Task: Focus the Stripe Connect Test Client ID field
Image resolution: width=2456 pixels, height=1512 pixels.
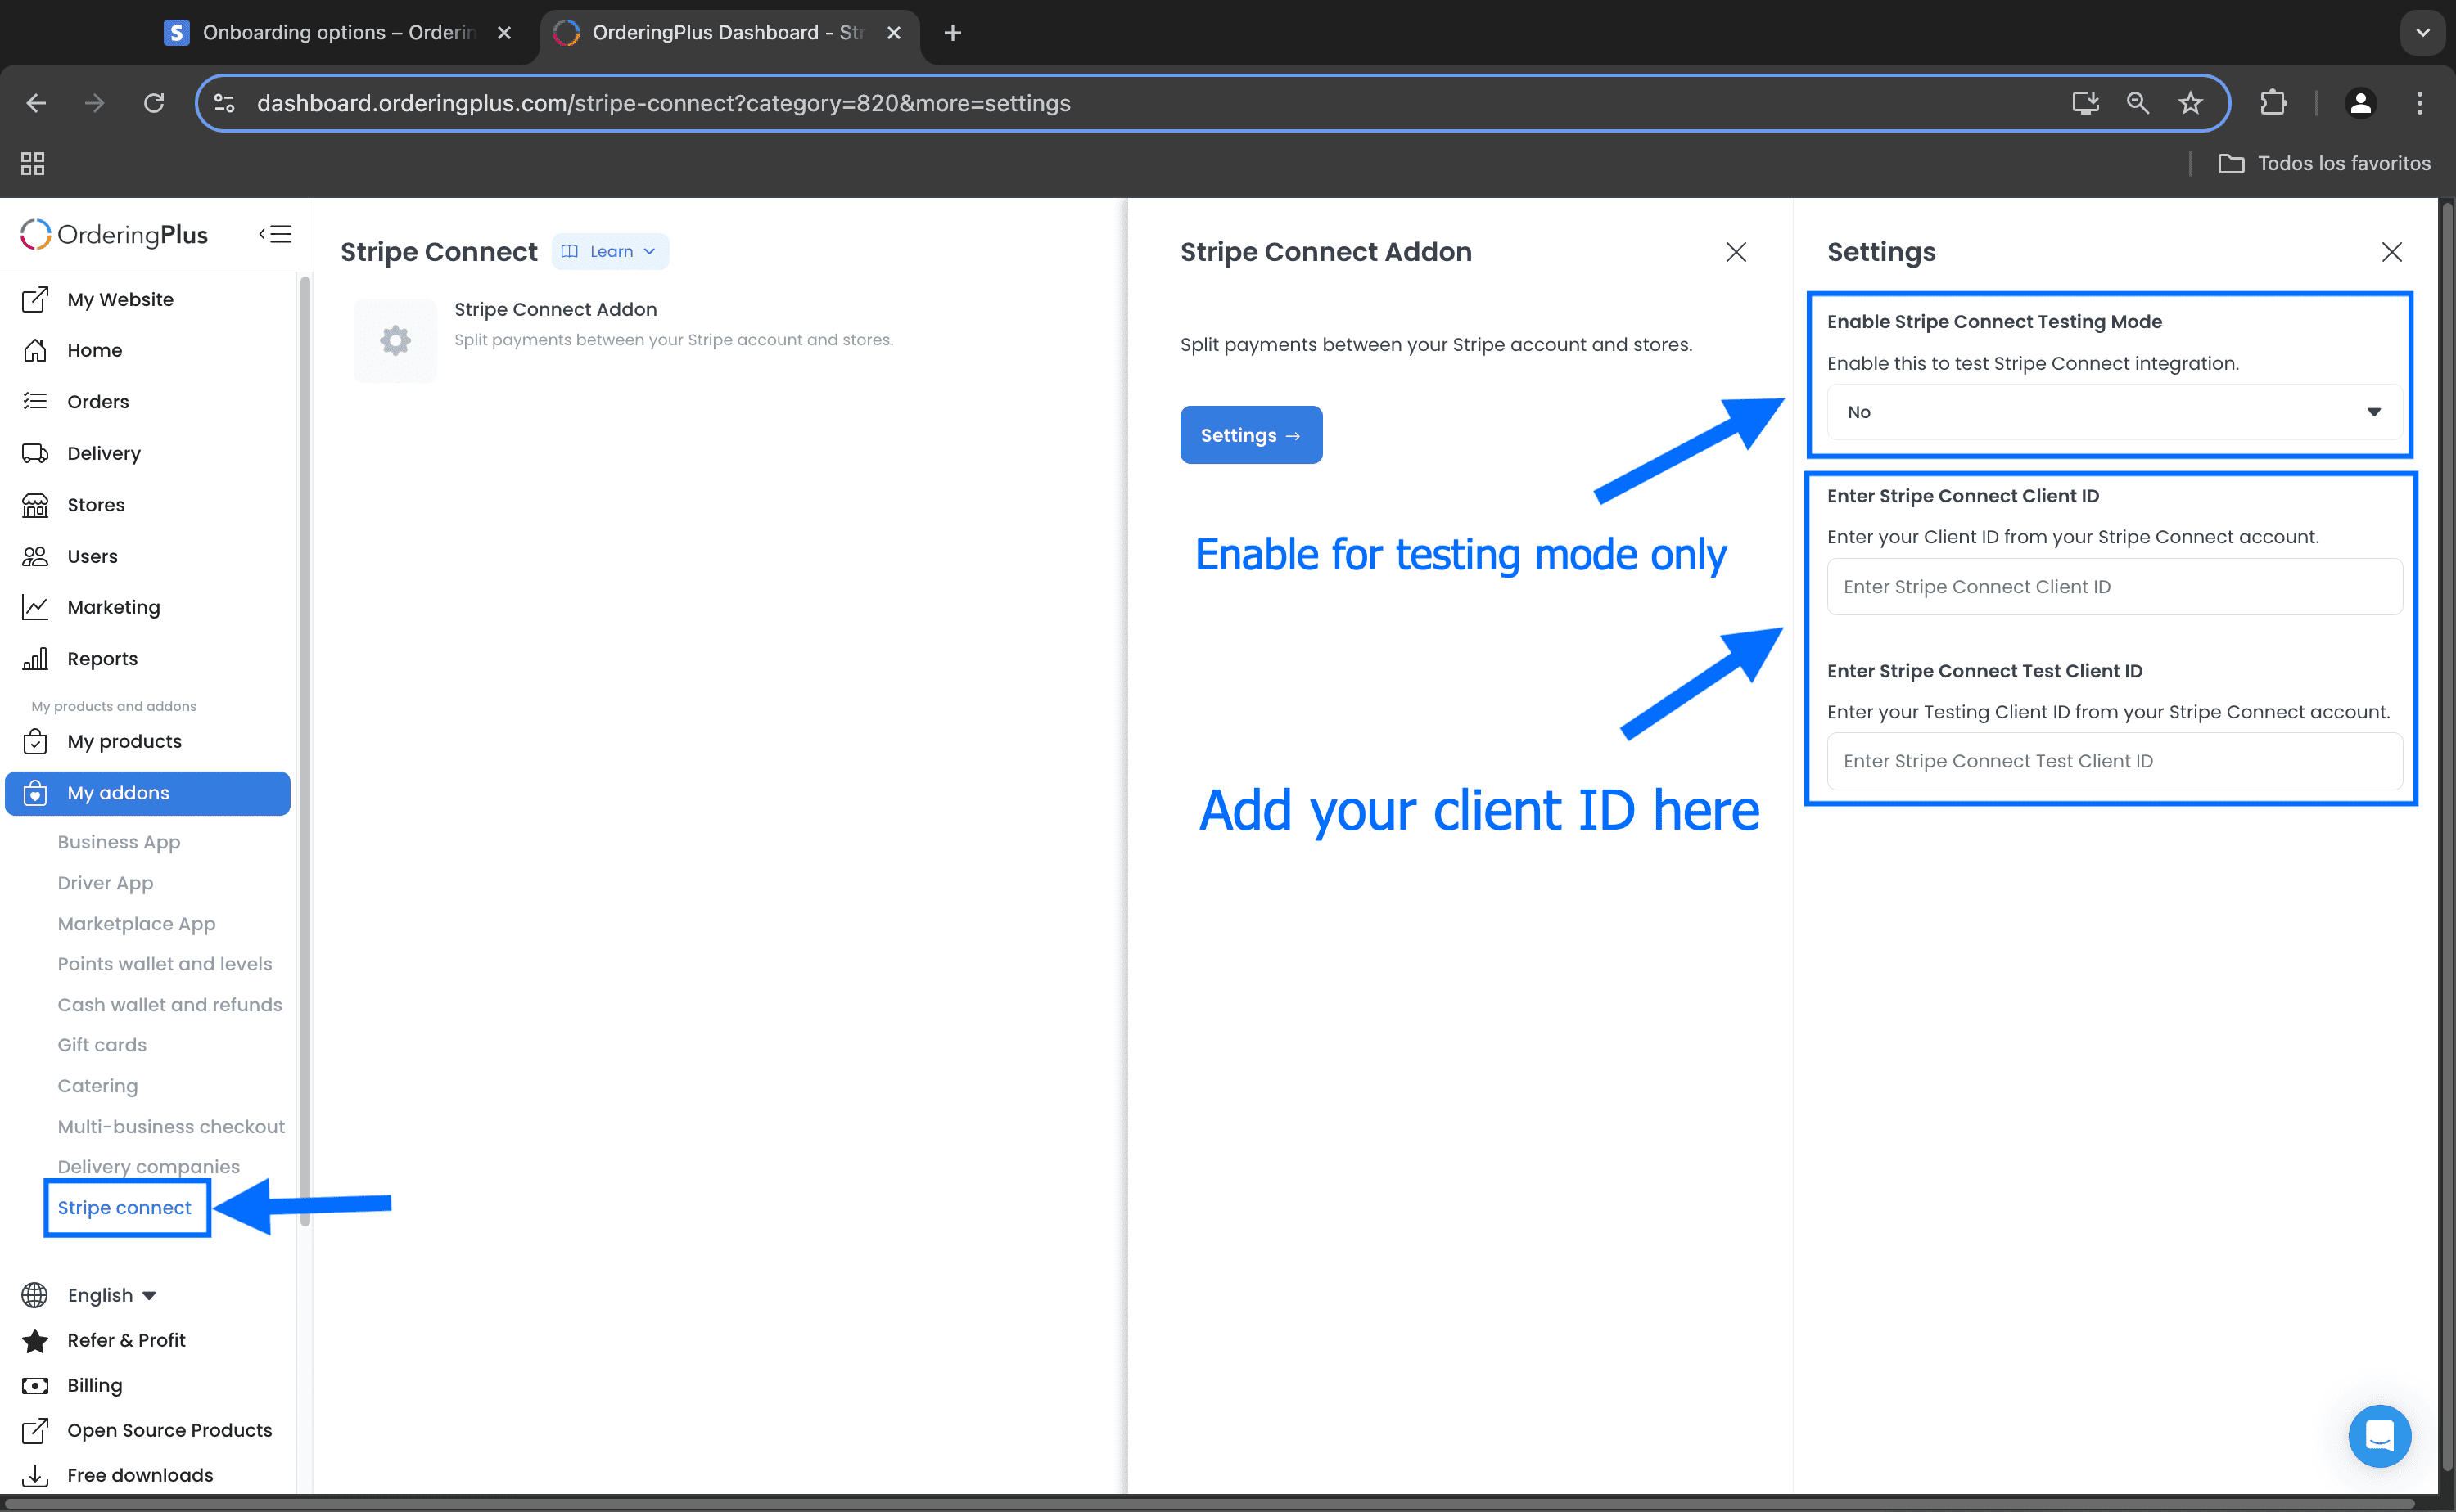Action: [x=2114, y=761]
